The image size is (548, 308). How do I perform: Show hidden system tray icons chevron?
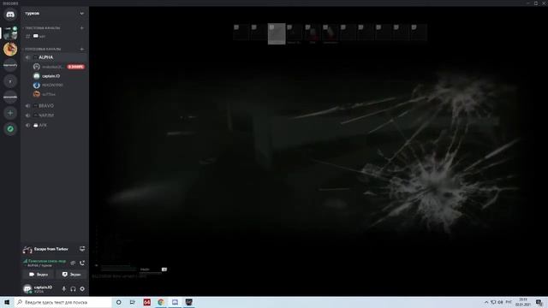[x=486, y=302]
